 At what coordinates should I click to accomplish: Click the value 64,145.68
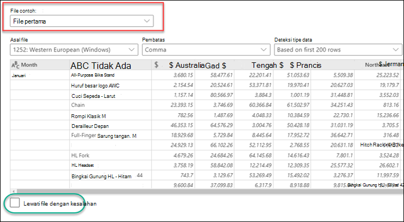tap(260, 155)
